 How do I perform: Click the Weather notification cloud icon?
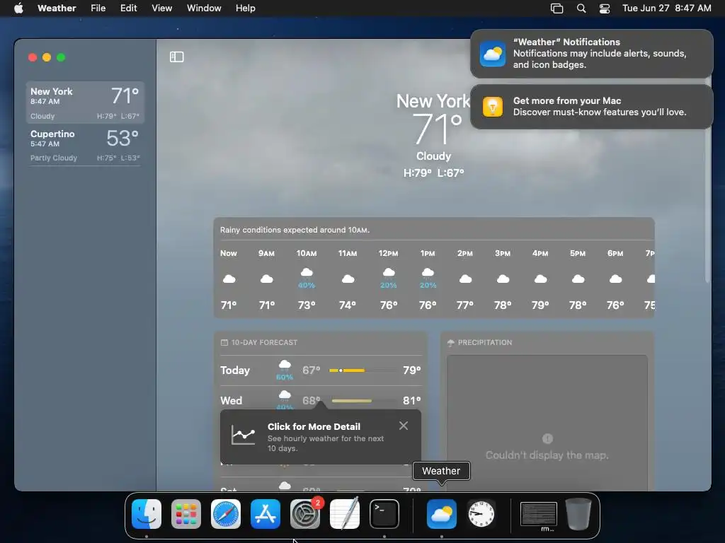[493, 54]
